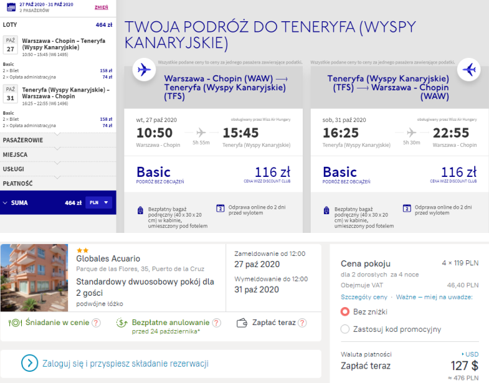The height and width of the screenshot is (383, 489).
Task: Click the small plane icon between 16:25 and 22:55
Action: coord(412,133)
